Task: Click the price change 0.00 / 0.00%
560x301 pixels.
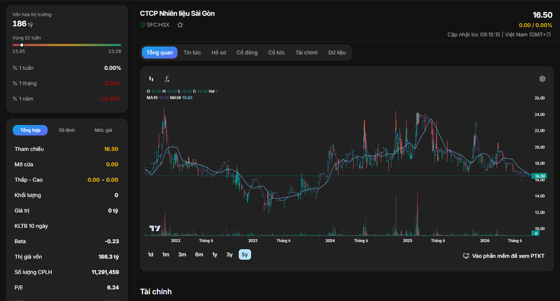Action: pos(536,25)
